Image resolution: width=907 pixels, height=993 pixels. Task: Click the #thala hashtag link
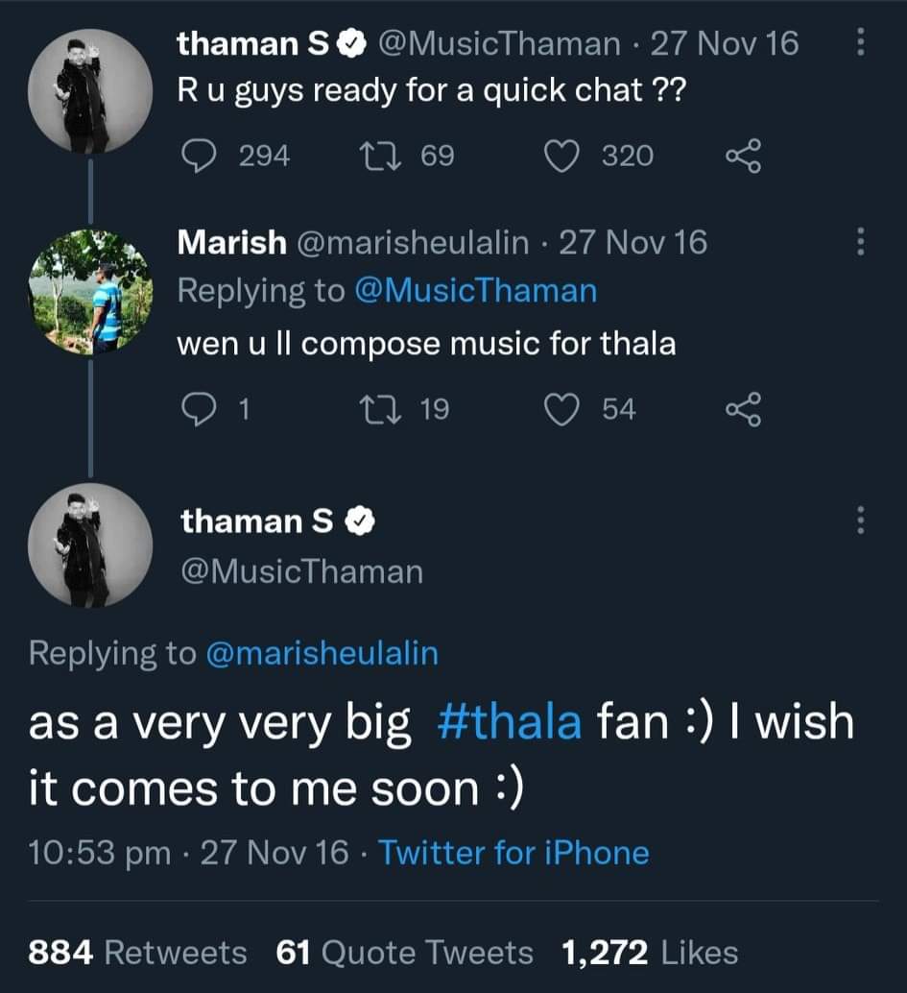click(x=509, y=721)
